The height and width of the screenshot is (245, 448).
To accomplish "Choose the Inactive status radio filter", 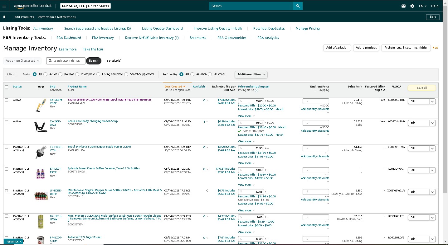I will click(x=61, y=74).
